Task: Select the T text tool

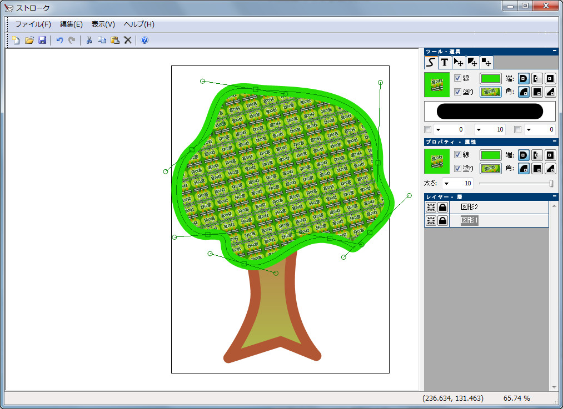Action: [445, 62]
